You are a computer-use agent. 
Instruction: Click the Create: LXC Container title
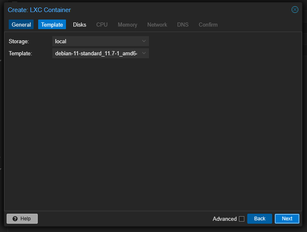(x=39, y=10)
